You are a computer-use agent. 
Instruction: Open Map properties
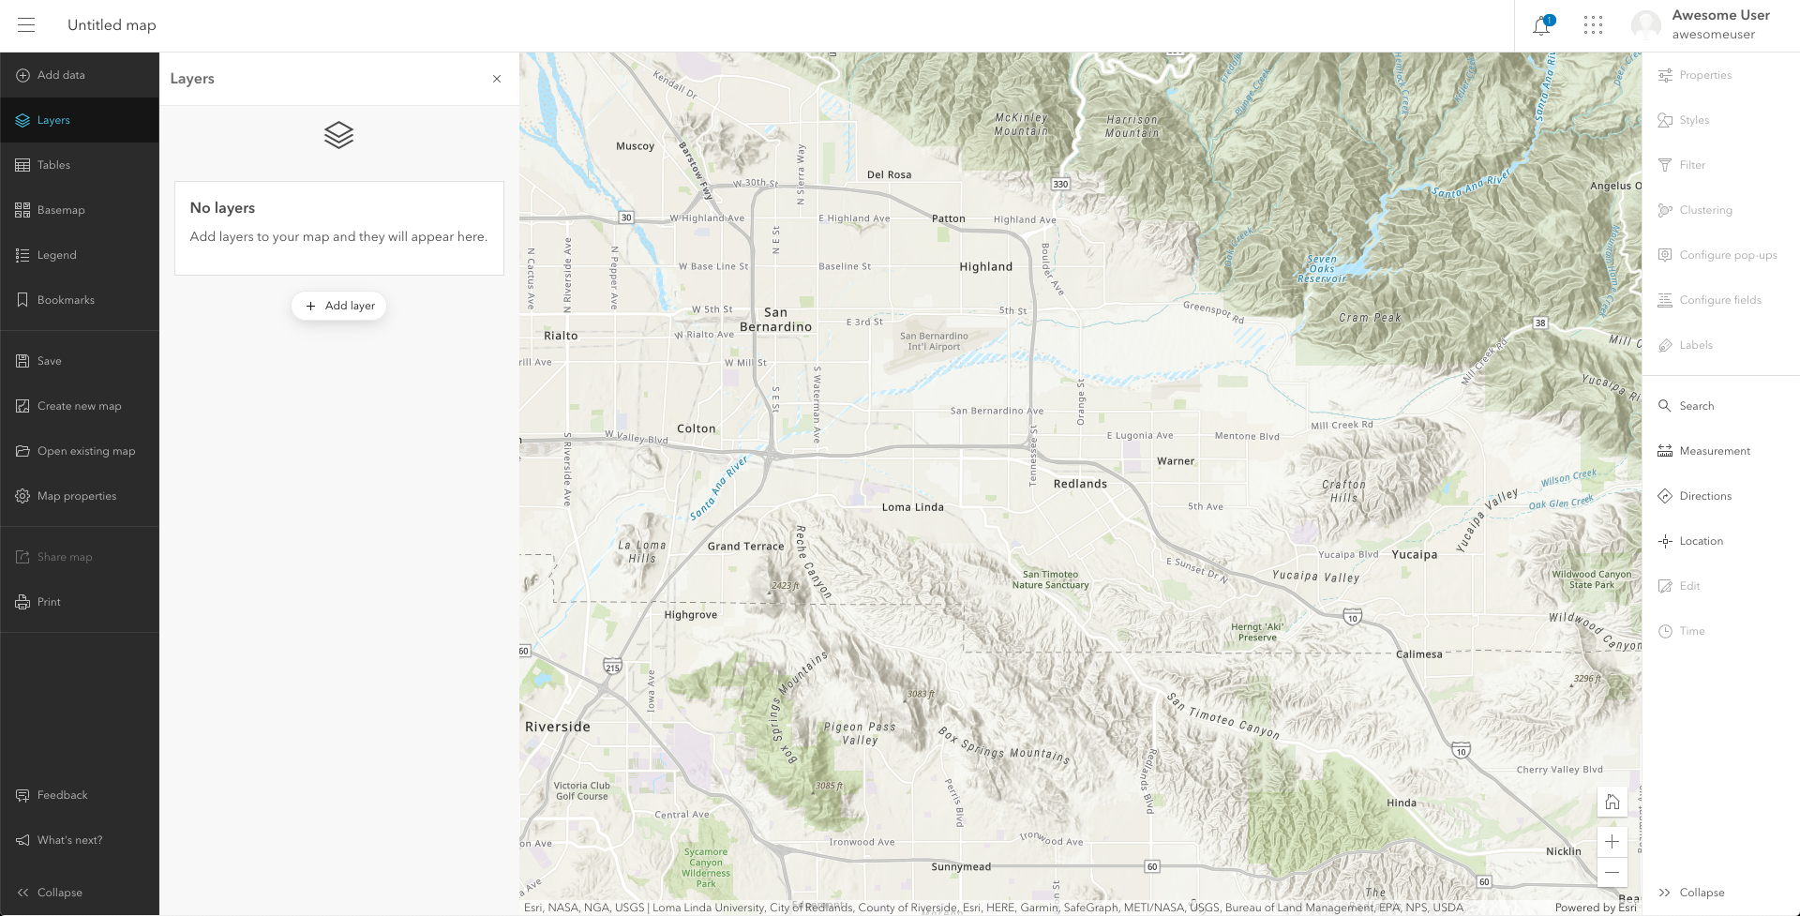pos(76,495)
